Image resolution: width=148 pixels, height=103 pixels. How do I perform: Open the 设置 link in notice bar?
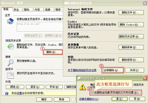tap(19, 93)
